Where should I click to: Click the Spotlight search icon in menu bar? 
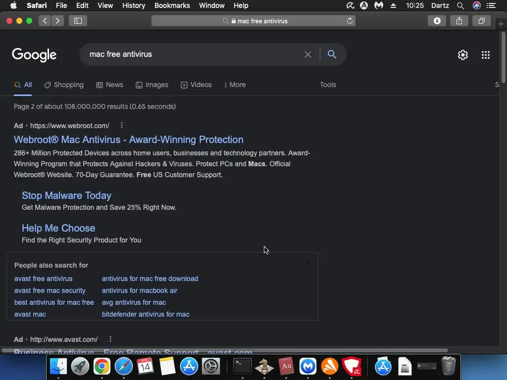(x=460, y=5)
